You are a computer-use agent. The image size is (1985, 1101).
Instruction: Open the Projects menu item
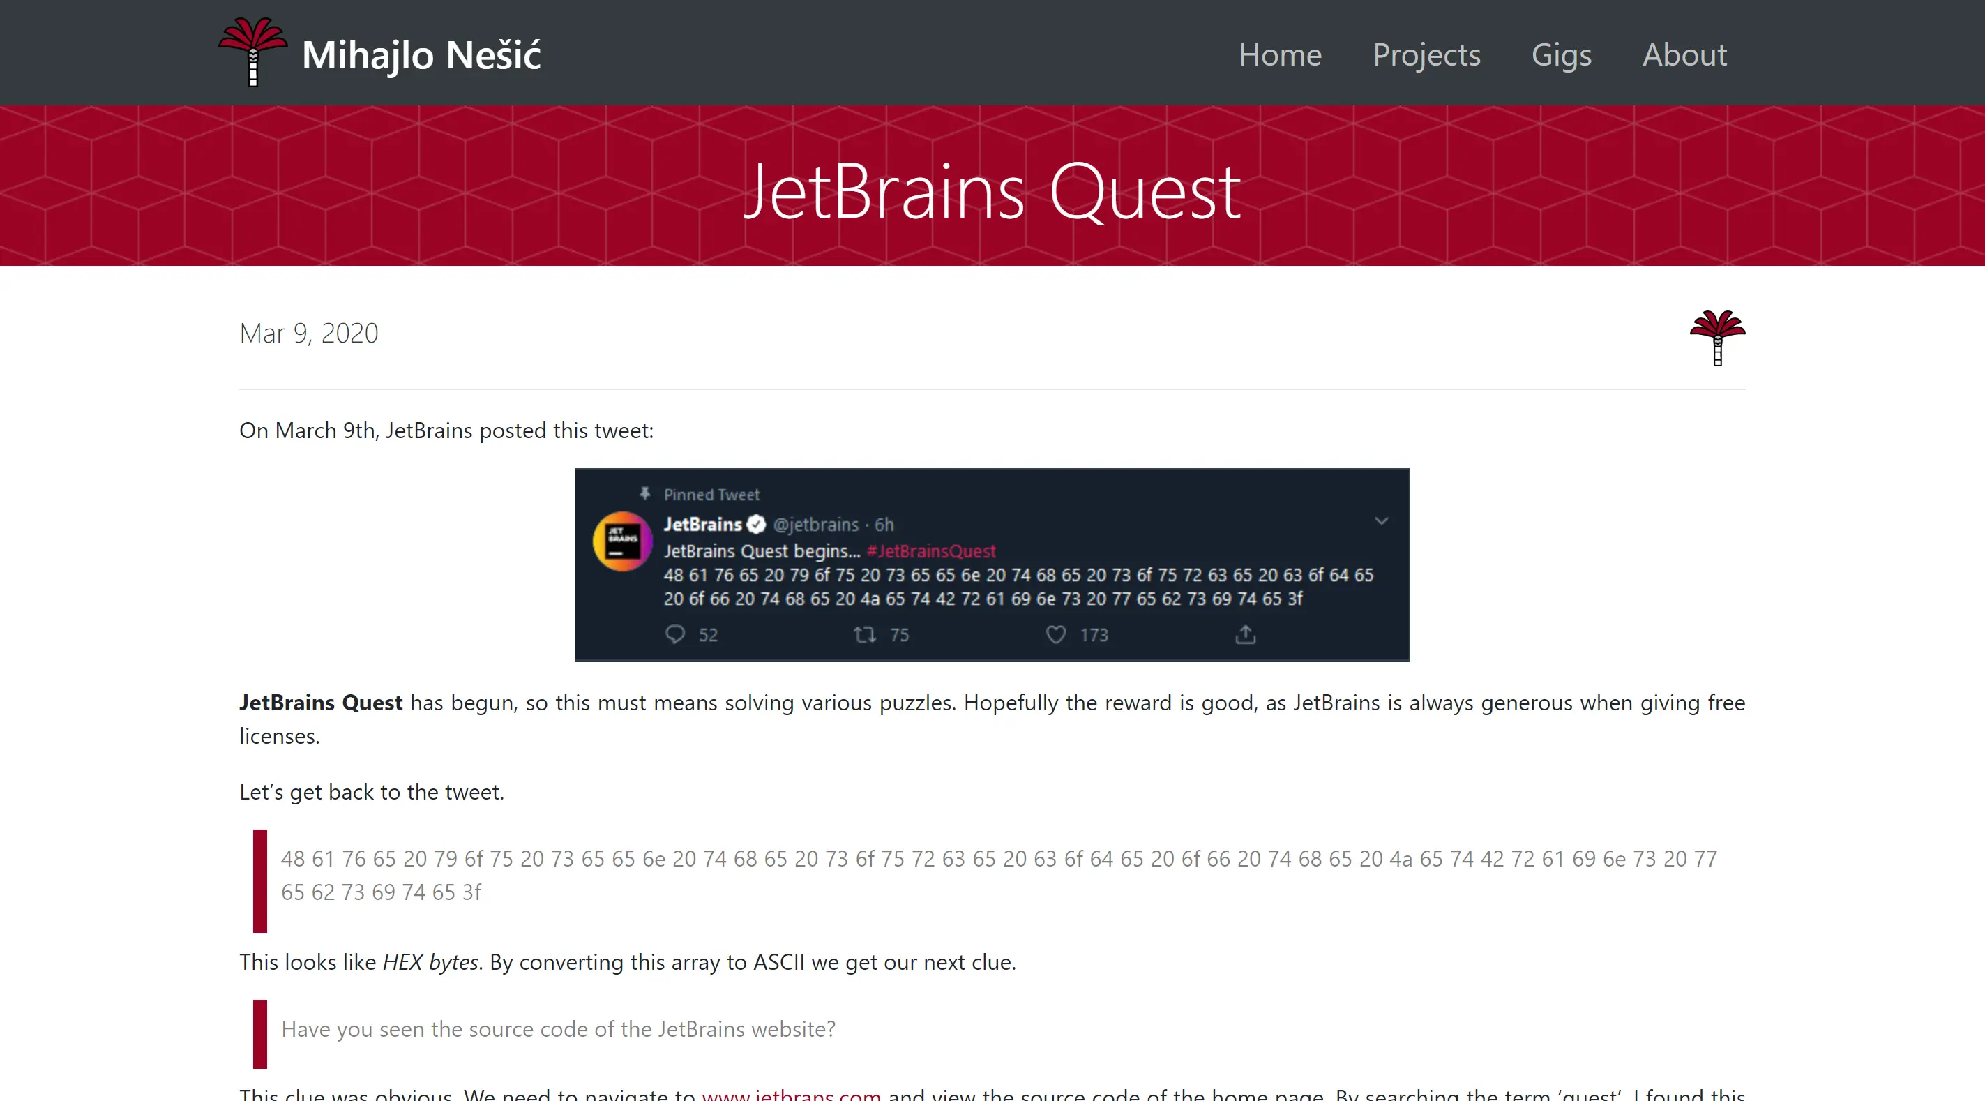(x=1426, y=54)
